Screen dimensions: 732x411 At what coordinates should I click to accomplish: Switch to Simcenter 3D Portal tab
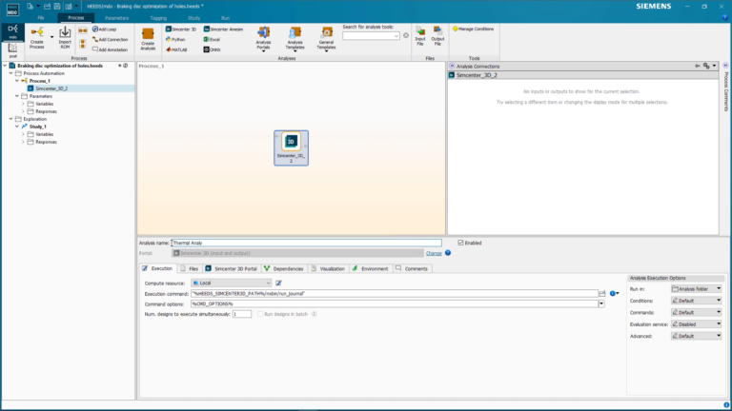[232, 268]
